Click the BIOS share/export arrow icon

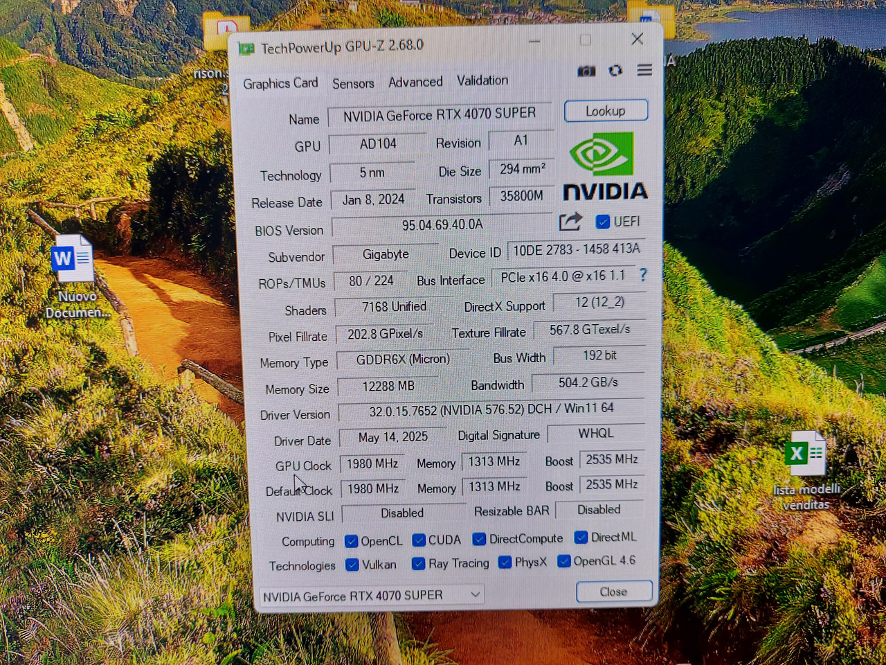[570, 222]
